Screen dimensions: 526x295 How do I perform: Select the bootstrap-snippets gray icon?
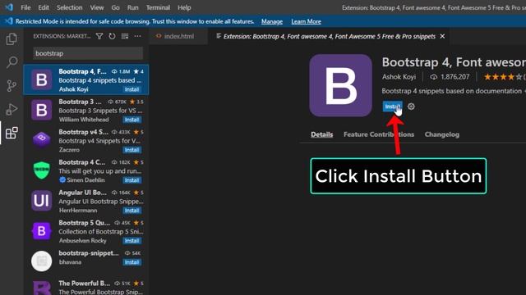coord(41,261)
